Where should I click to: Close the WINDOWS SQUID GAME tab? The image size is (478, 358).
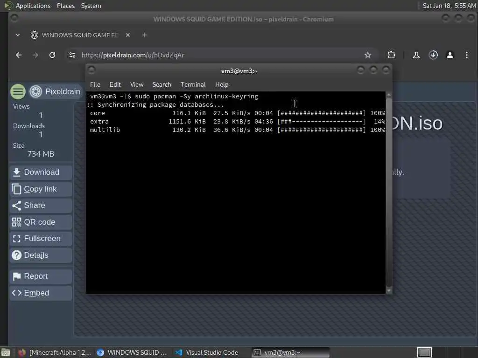click(128, 35)
